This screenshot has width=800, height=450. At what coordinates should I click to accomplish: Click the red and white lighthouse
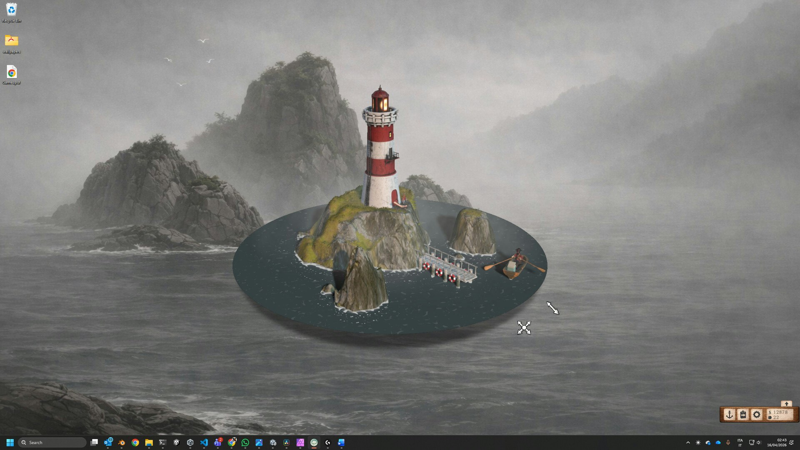click(x=380, y=148)
